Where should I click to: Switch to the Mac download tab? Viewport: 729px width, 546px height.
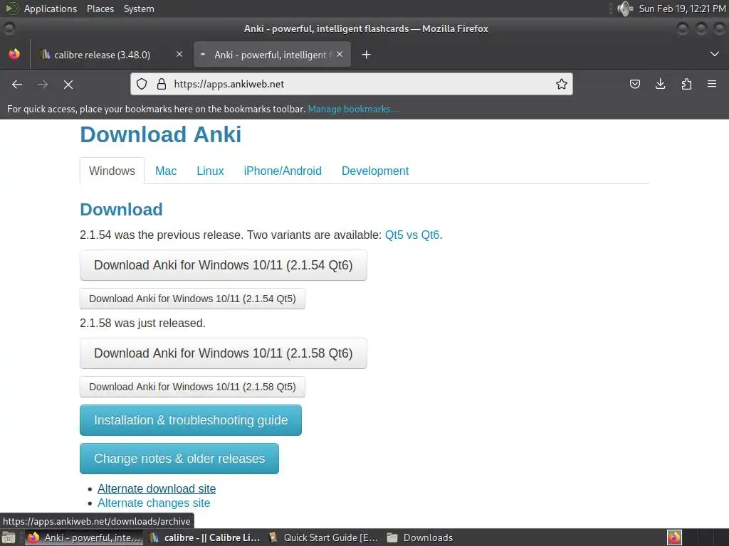pos(166,171)
